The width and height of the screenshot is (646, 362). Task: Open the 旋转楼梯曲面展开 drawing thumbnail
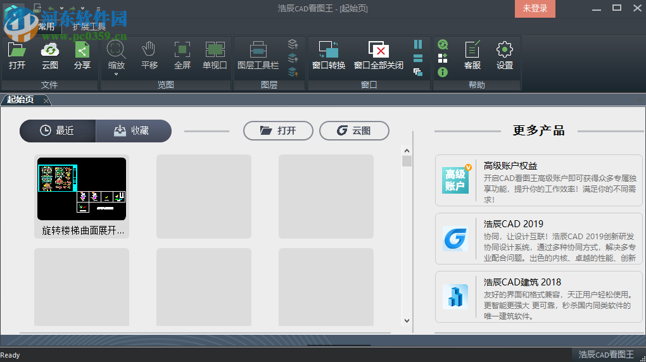[x=82, y=196]
